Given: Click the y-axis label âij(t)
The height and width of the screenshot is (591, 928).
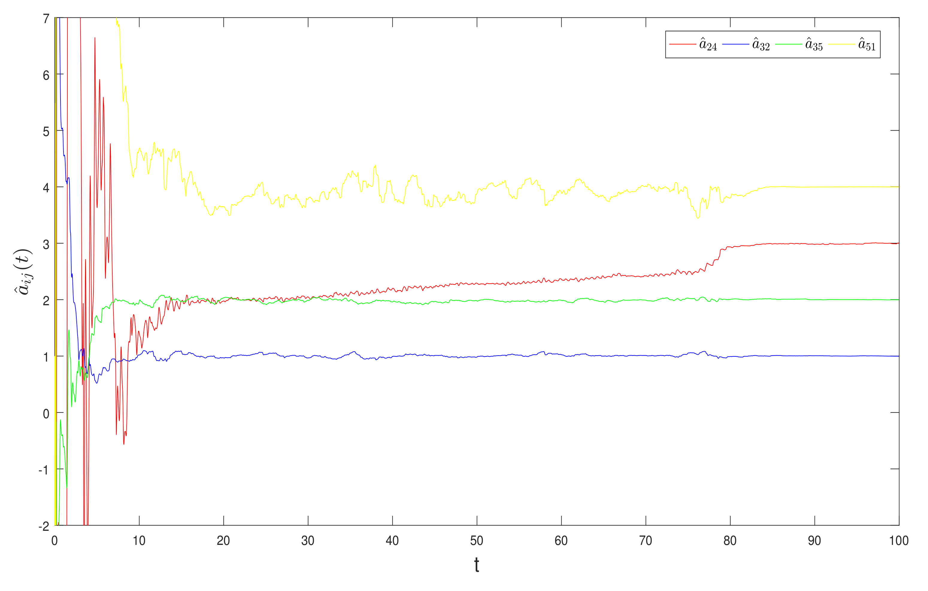Looking at the screenshot, I should [22, 272].
